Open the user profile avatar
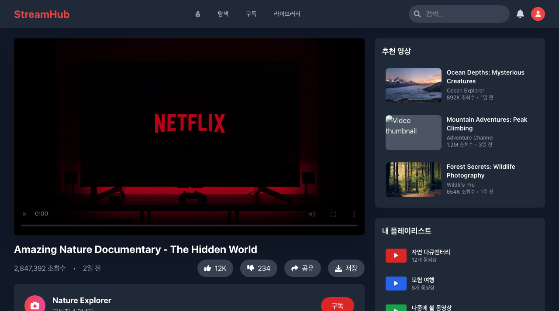This screenshot has height=311, width=559. (x=538, y=14)
